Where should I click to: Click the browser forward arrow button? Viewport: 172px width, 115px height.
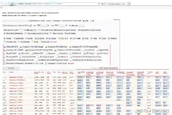[x=5, y=4]
